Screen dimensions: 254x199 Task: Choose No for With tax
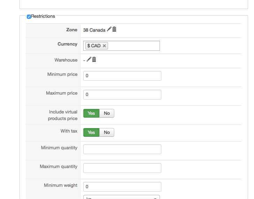pyautogui.click(x=107, y=132)
